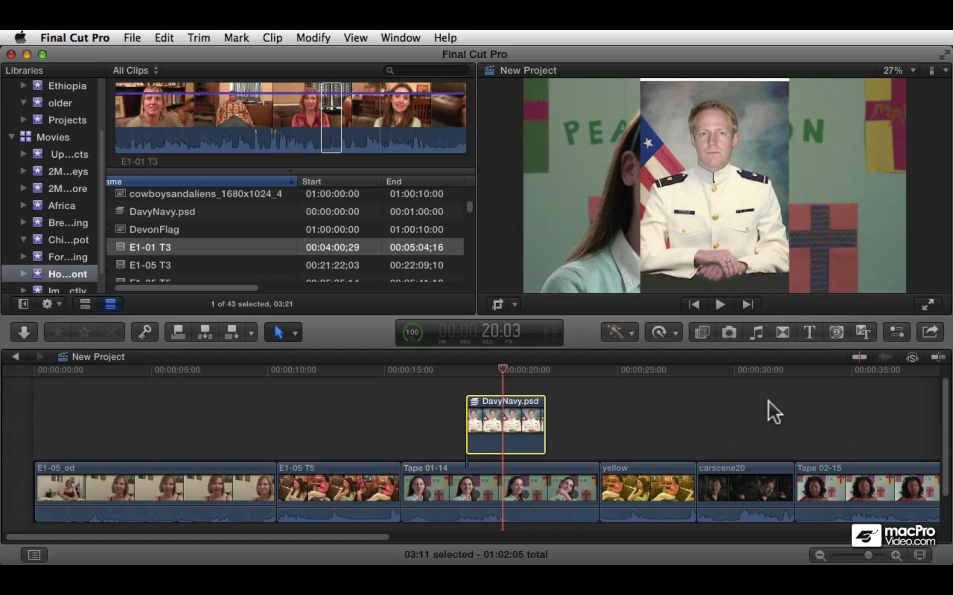Switch browser to list view
953x595 pixels.
coord(110,304)
